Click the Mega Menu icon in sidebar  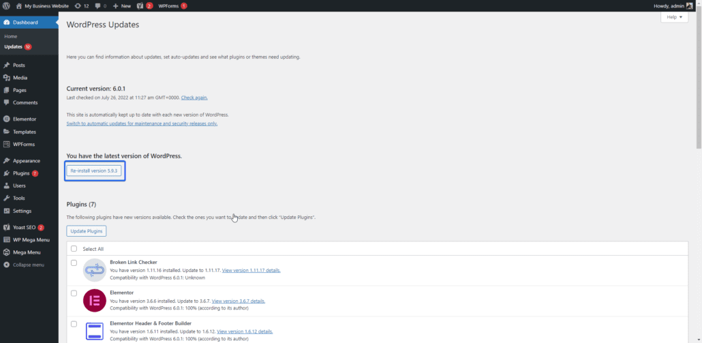pos(6,252)
